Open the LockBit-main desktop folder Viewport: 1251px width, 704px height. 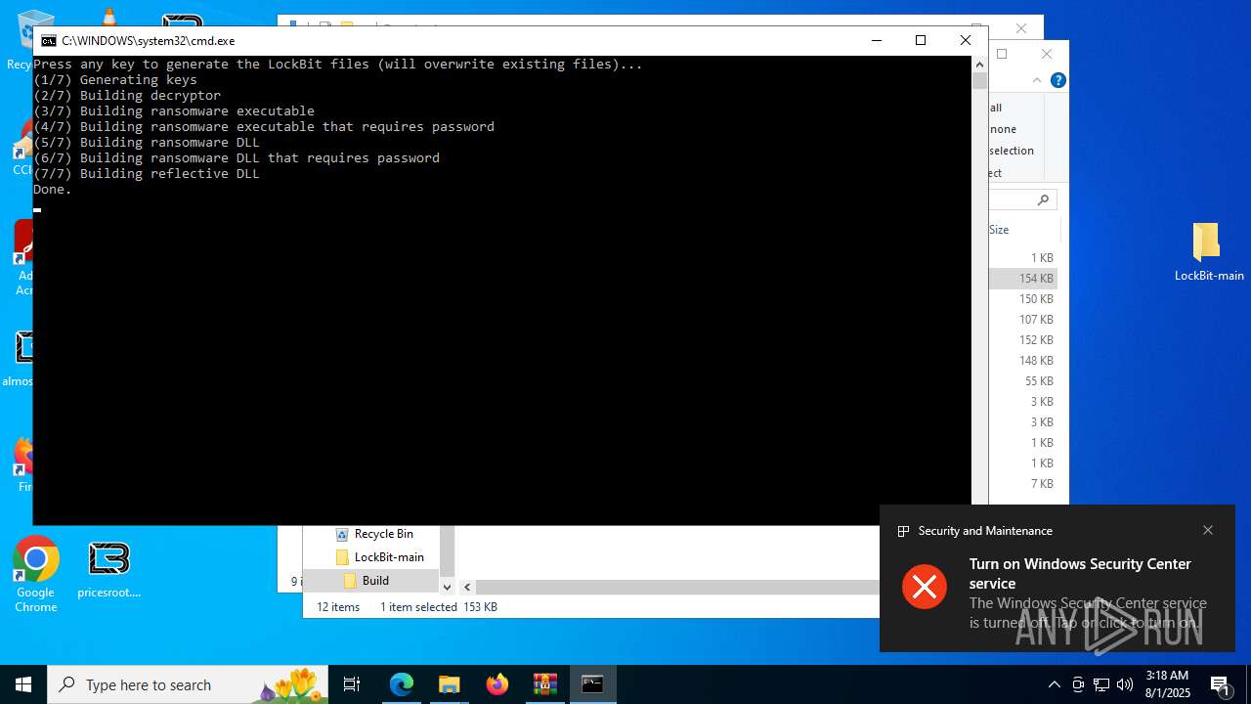tap(1209, 251)
